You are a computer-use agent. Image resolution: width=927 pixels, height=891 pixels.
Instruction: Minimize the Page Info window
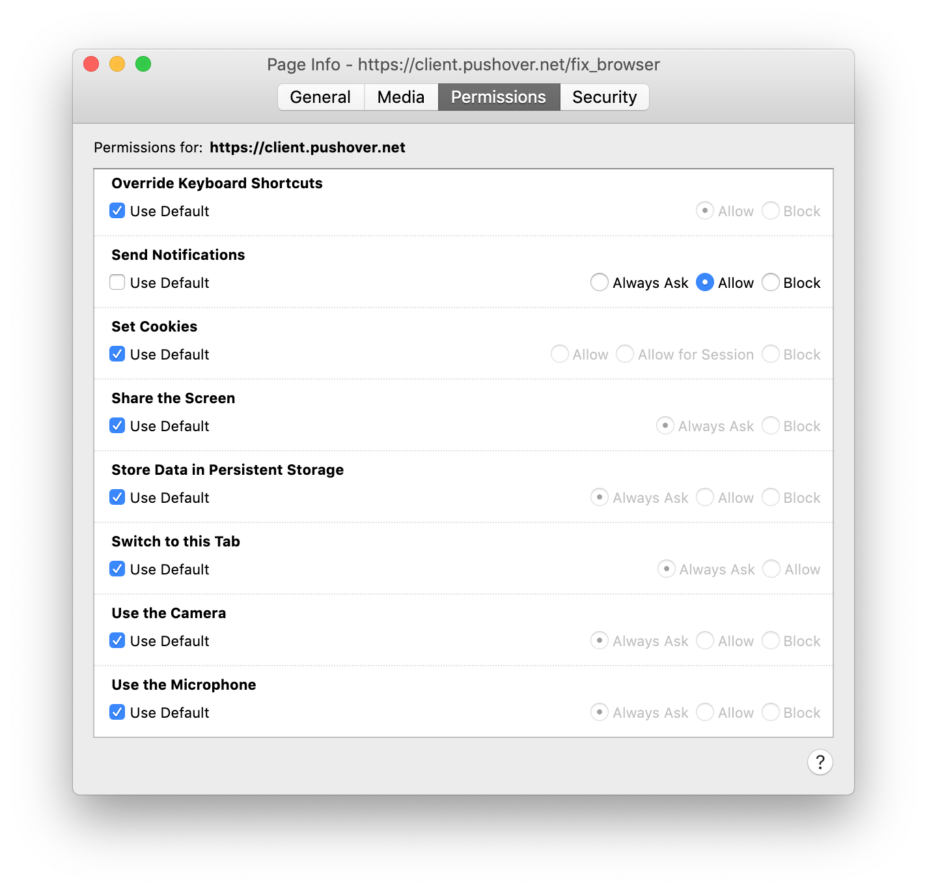(x=117, y=64)
